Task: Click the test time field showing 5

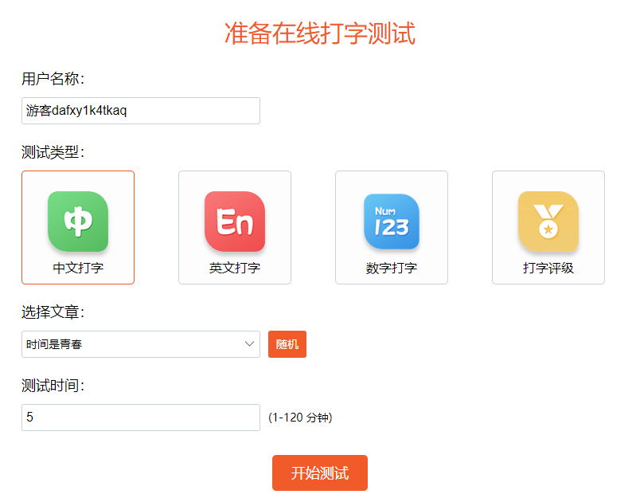Action: point(140,417)
